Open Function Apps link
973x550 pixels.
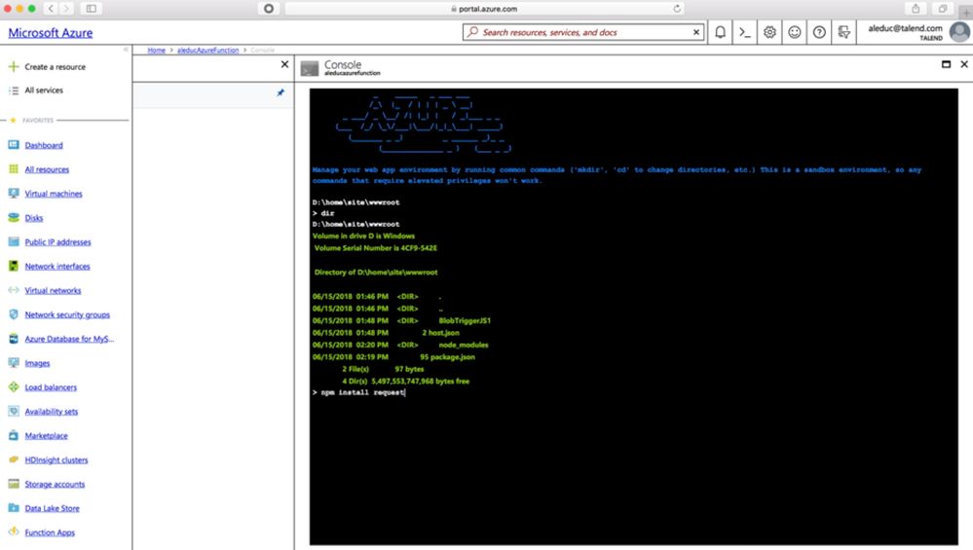pos(50,532)
